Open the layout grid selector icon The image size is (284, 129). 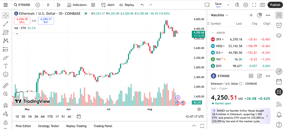(93, 5)
